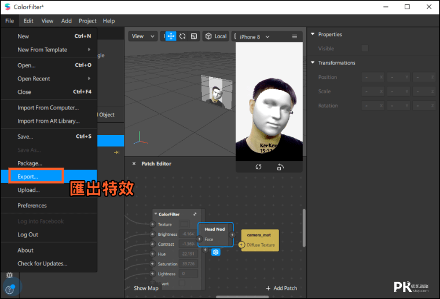440x299 pixels.
Task: Click the Hue input port arrow
Action: 152,254
